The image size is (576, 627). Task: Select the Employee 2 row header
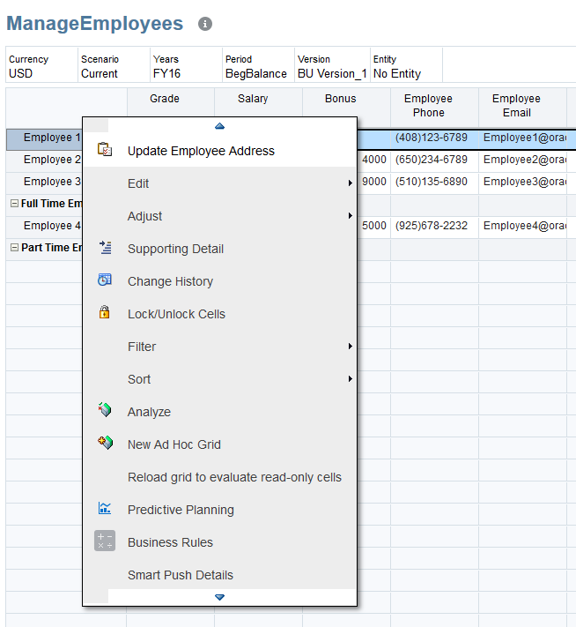(x=44, y=161)
